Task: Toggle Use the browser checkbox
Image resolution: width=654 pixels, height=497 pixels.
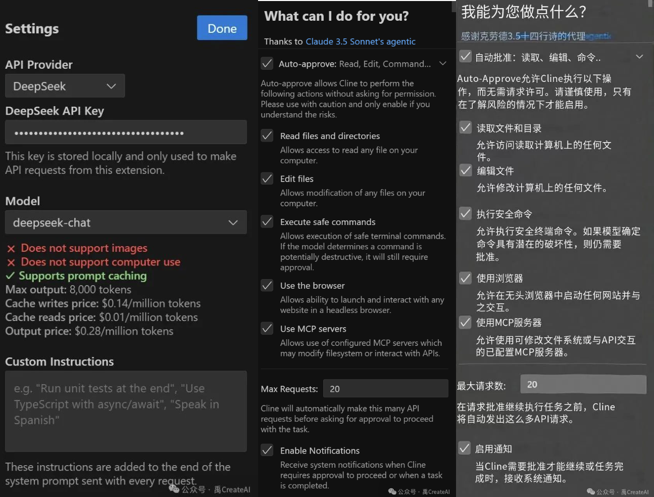Action: click(x=267, y=285)
